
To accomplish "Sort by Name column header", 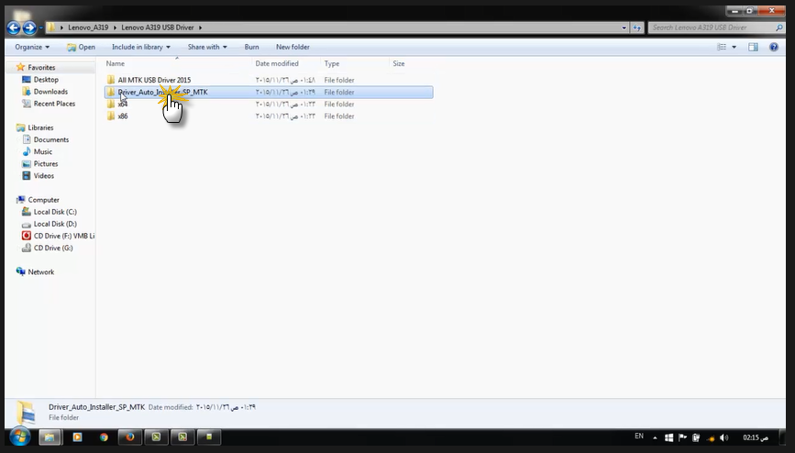I will (x=177, y=63).
